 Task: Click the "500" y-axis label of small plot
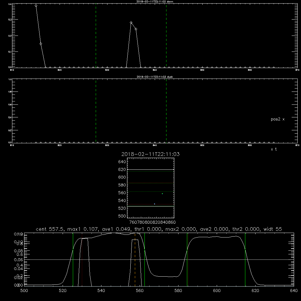click(122, 216)
